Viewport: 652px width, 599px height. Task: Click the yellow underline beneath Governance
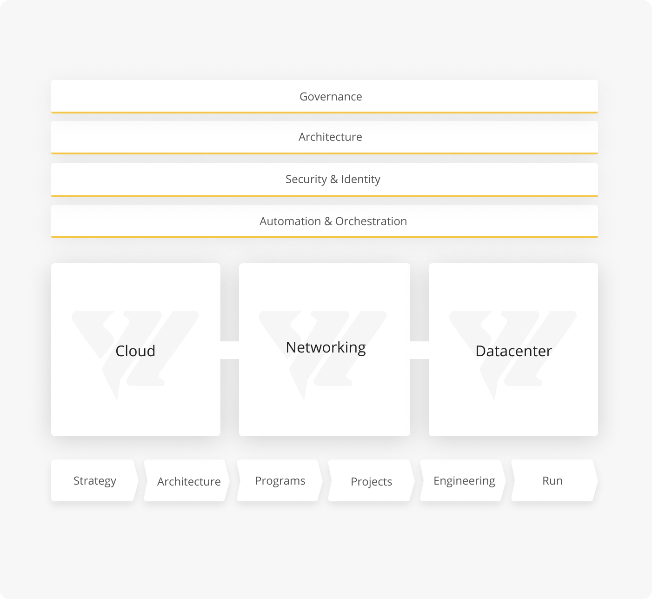click(325, 113)
